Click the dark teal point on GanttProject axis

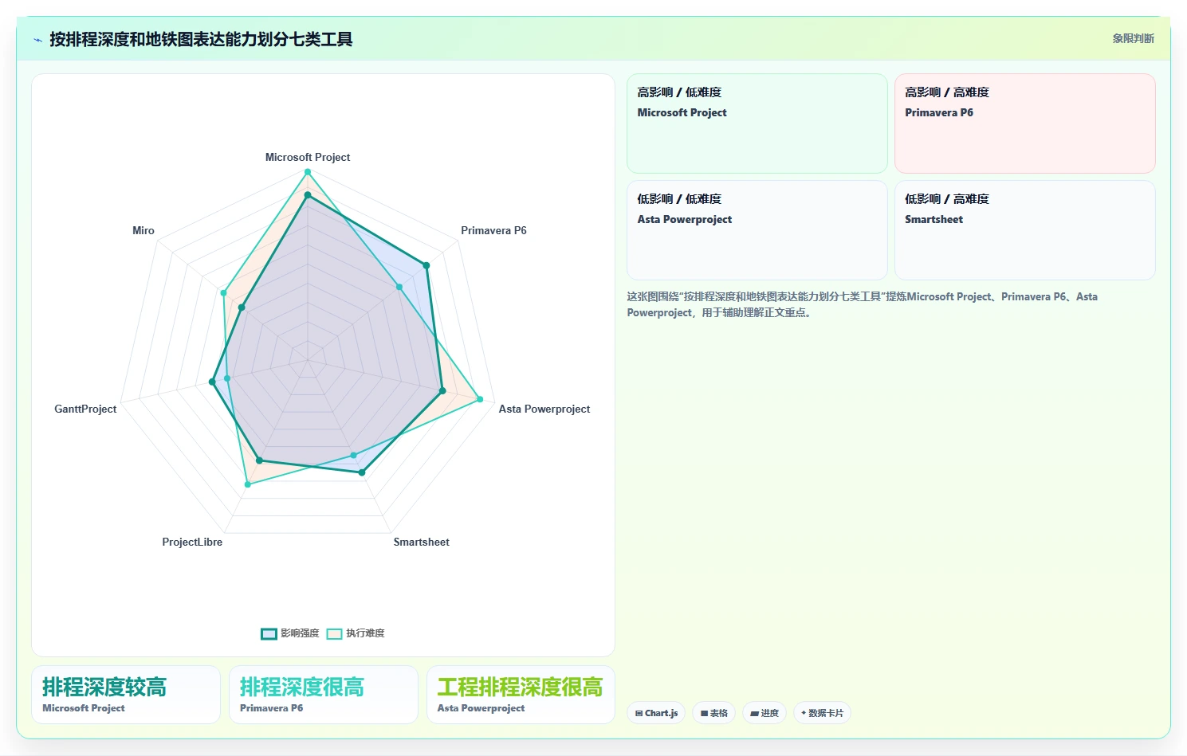(x=212, y=382)
